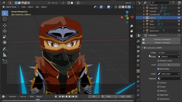Open the Output properties tab

point(138,51)
